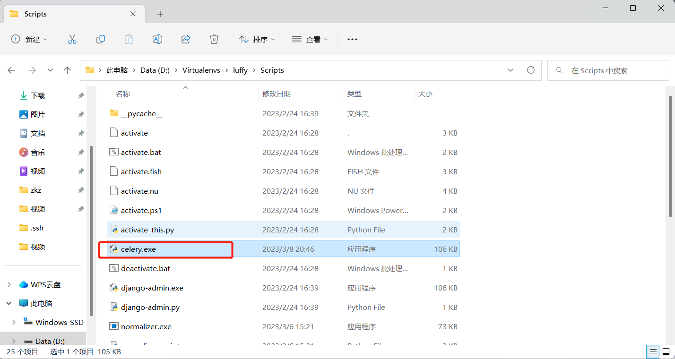Open the three-dot more options menu
This screenshot has width=675, height=359.
click(x=352, y=39)
